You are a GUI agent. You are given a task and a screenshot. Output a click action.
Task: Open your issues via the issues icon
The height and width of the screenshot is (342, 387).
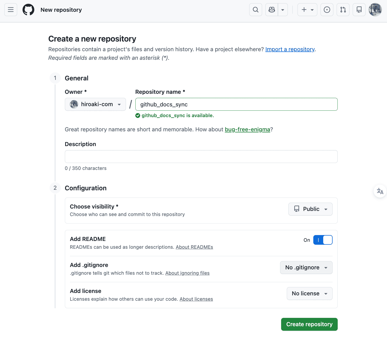coord(327,9)
